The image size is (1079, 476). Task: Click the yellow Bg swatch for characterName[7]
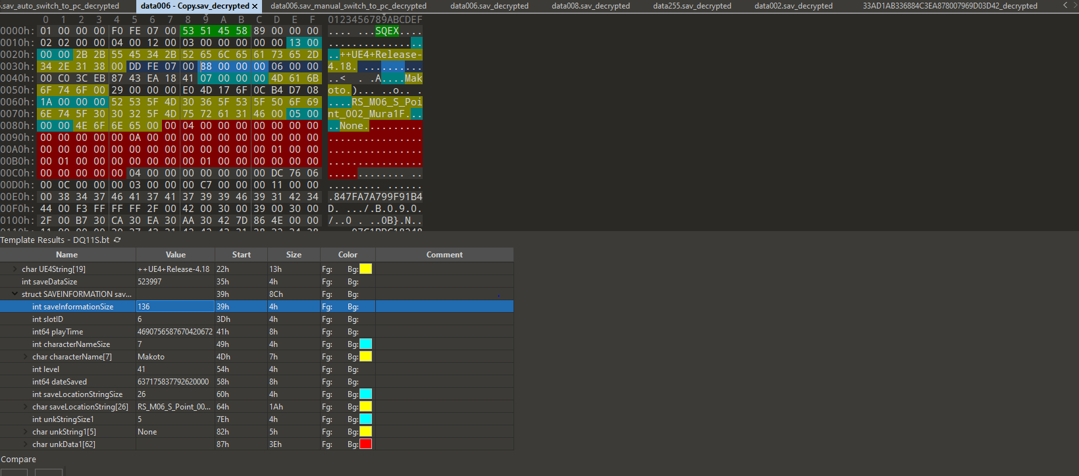tap(365, 357)
